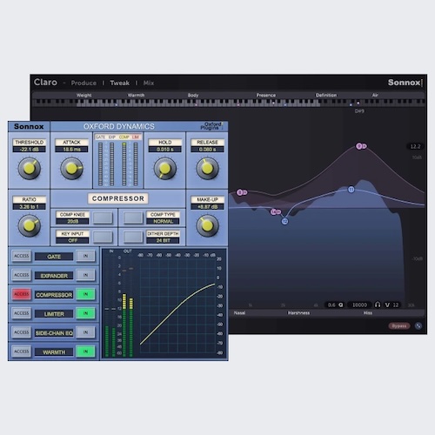Select blue EQ band node 11
The height and width of the screenshot is (435, 435).
click(351, 190)
